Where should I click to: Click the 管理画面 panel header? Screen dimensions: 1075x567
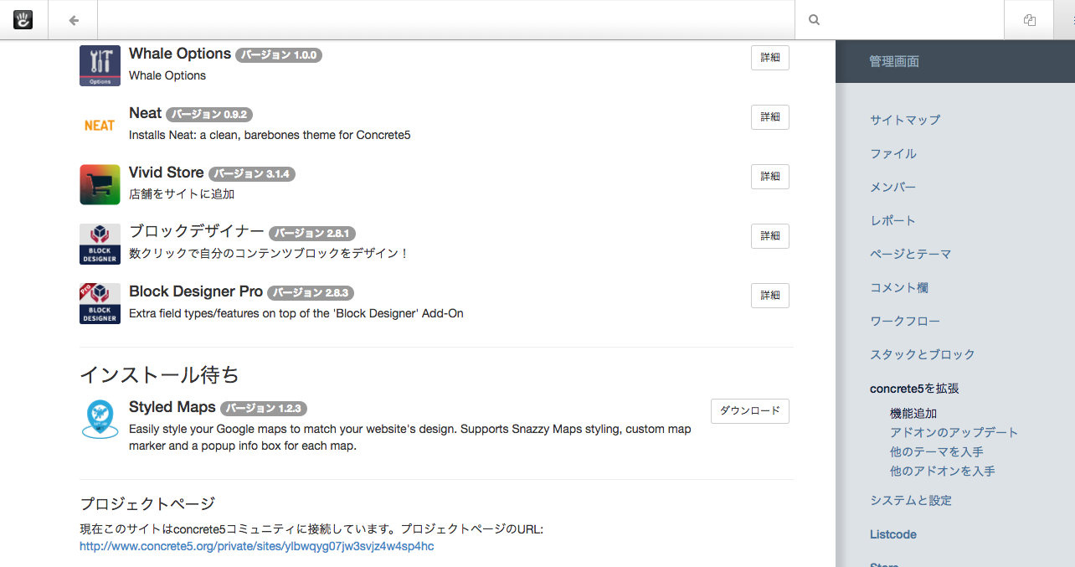[x=955, y=62]
